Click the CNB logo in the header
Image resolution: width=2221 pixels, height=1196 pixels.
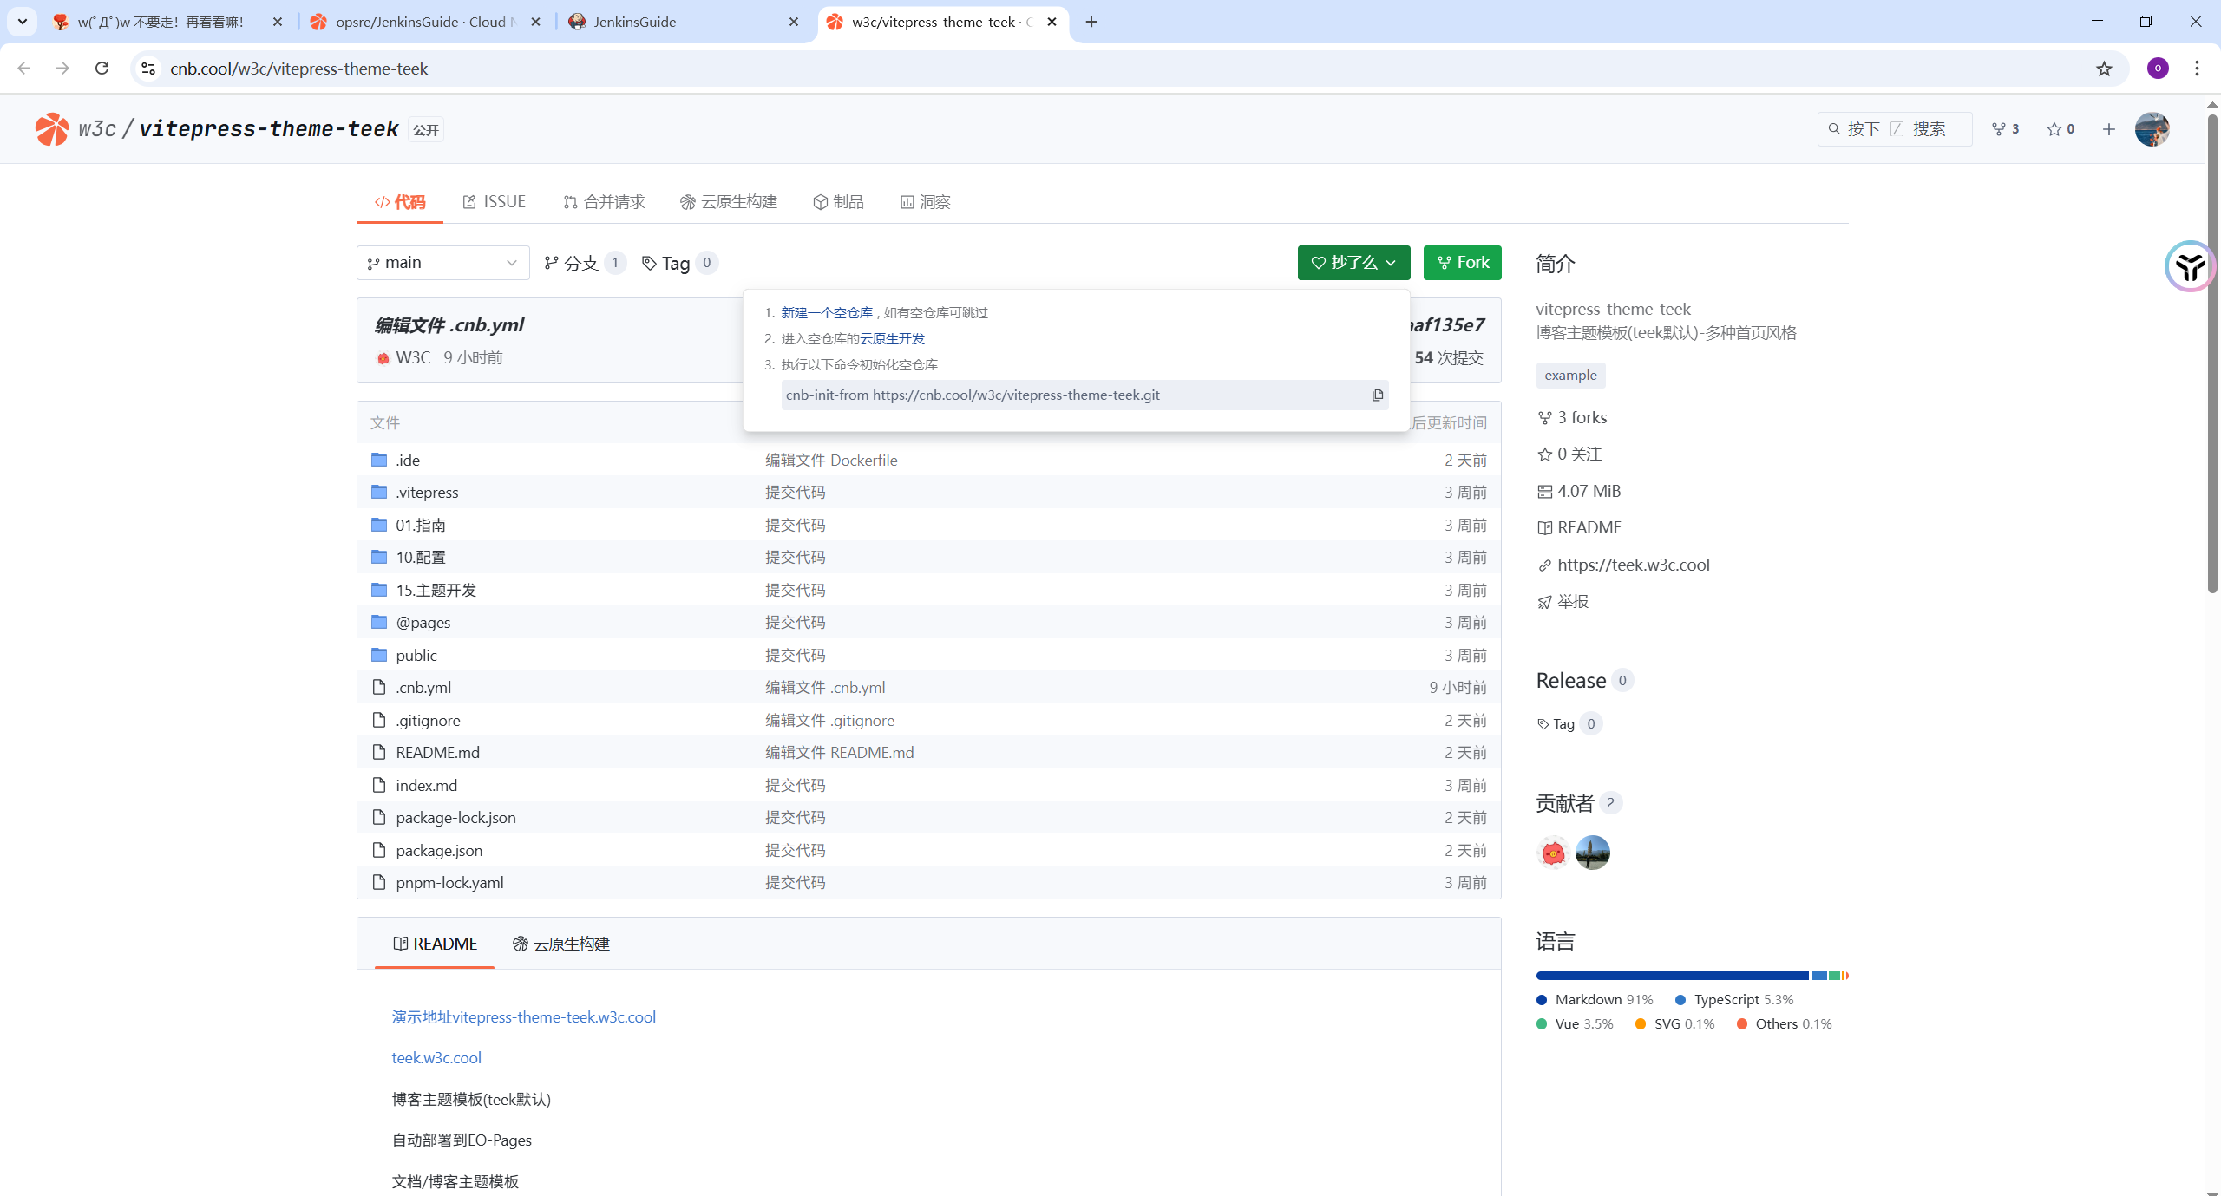pyautogui.click(x=51, y=129)
